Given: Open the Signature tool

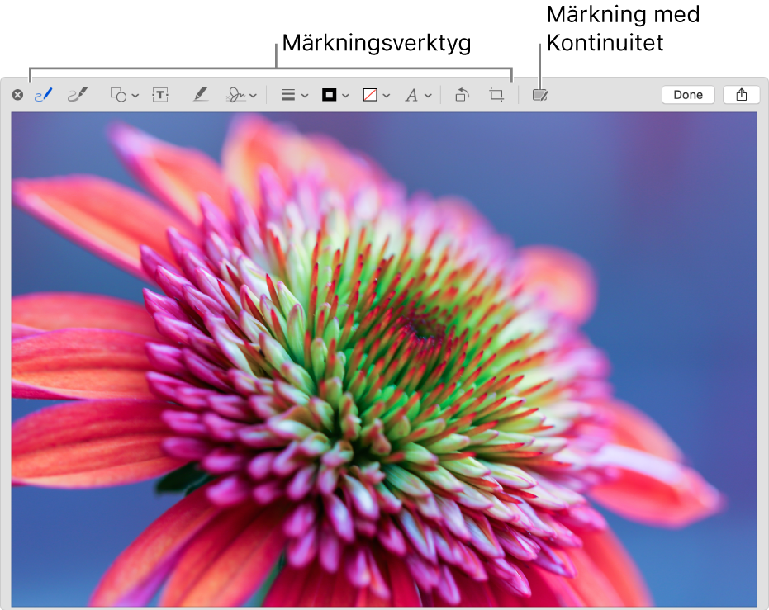Looking at the screenshot, I should pyautogui.click(x=236, y=95).
